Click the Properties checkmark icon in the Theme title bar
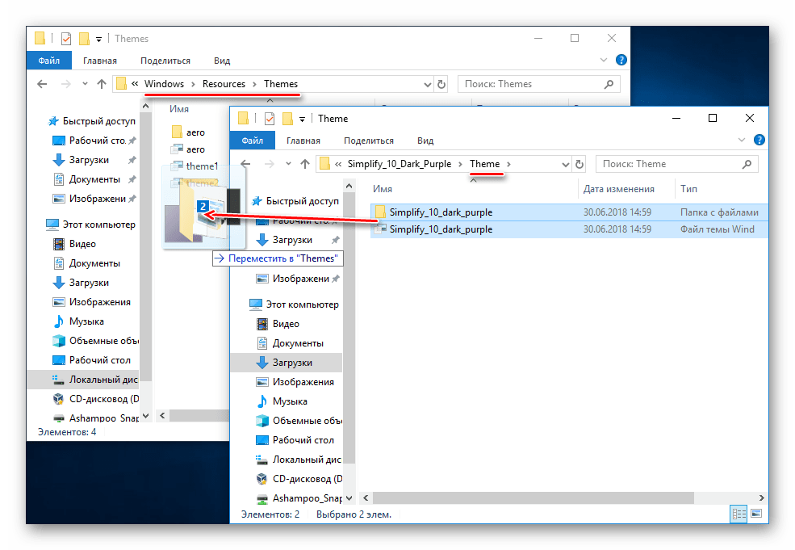This screenshot has width=795, height=550. (269, 119)
